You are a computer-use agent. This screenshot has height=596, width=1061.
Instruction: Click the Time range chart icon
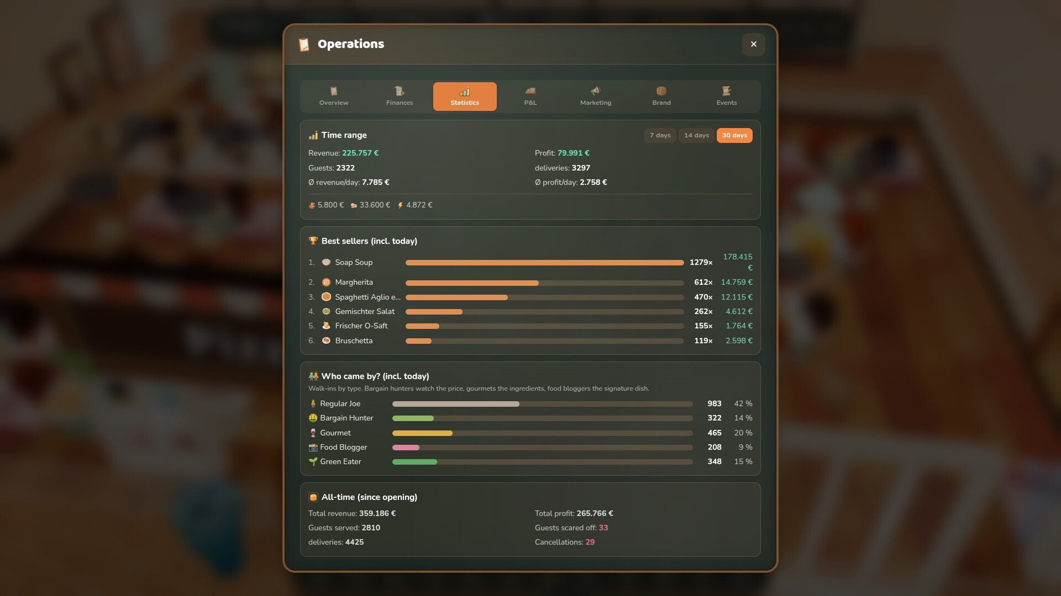pyautogui.click(x=313, y=135)
